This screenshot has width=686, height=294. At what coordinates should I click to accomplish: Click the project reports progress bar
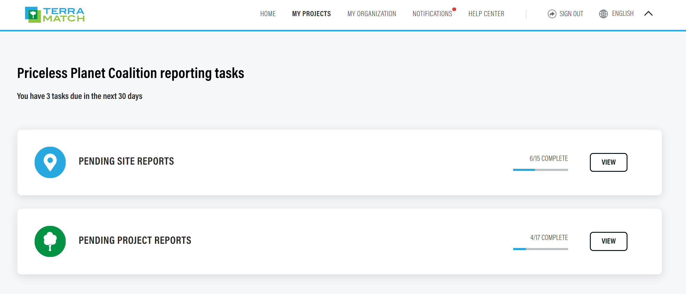pos(540,249)
